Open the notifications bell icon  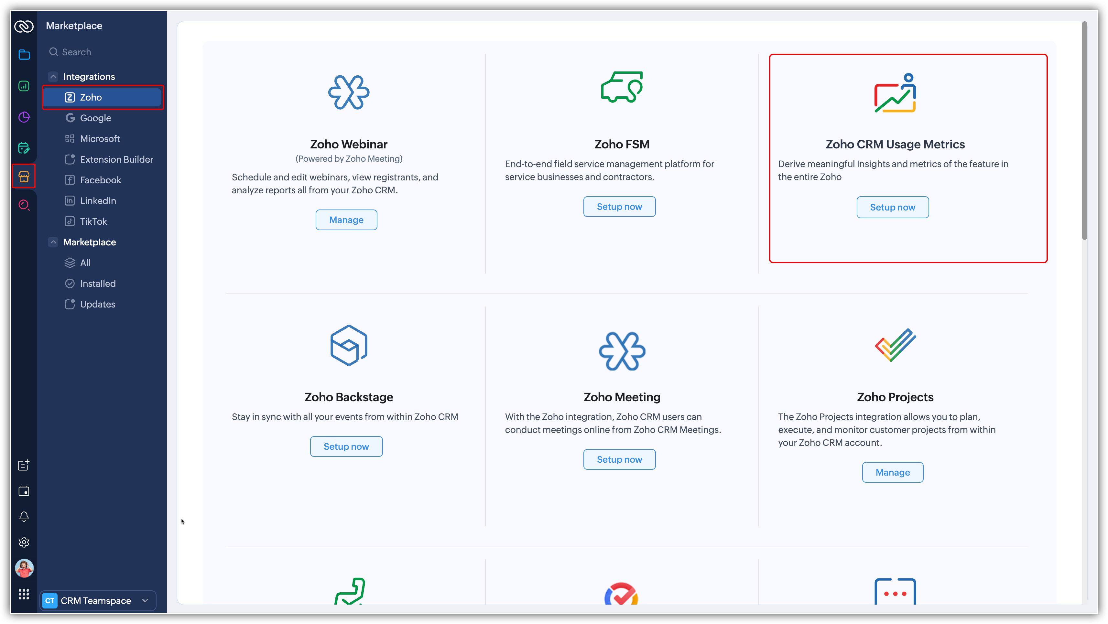pyautogui.click(x=24, y=516)
